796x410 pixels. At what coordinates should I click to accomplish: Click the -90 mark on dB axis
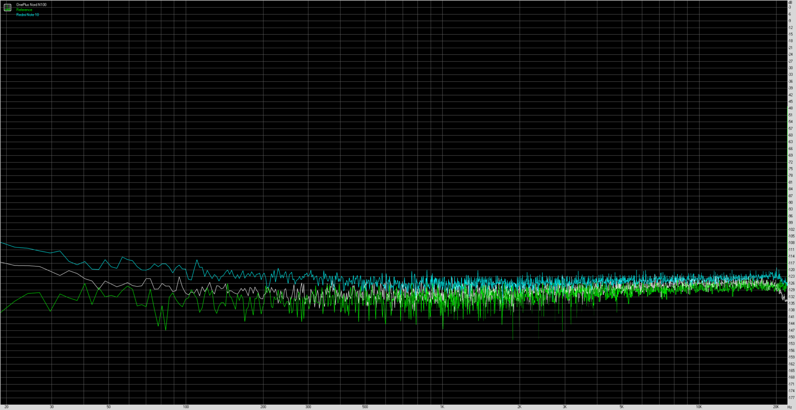791,203
